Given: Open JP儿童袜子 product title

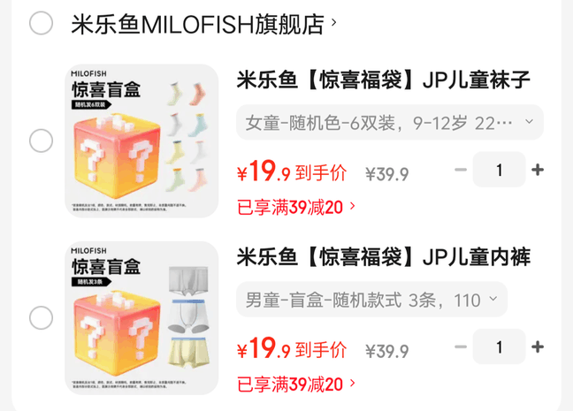Looking at the screenshot, I should (x=384, y=80).
